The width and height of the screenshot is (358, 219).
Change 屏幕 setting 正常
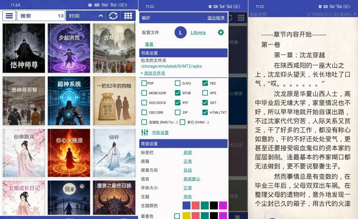(188, 161)
